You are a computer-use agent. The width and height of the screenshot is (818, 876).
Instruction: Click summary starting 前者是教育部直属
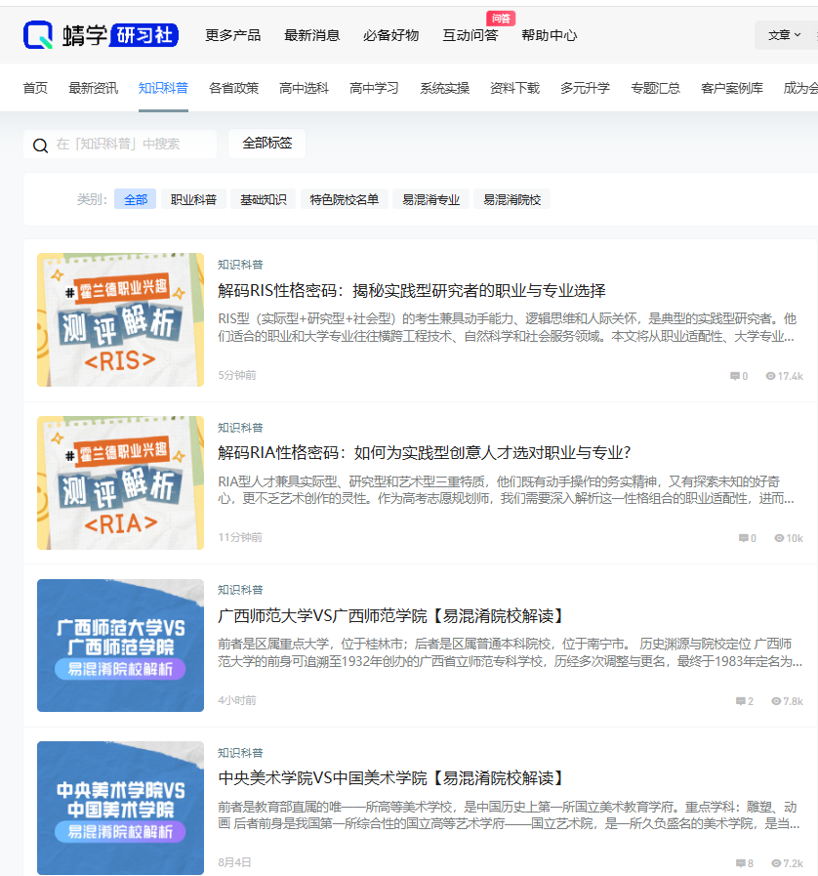pos(509,815)
